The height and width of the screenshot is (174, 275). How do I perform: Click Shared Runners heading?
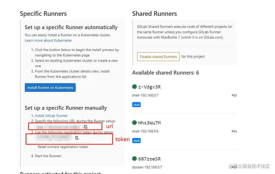(155, 14)
